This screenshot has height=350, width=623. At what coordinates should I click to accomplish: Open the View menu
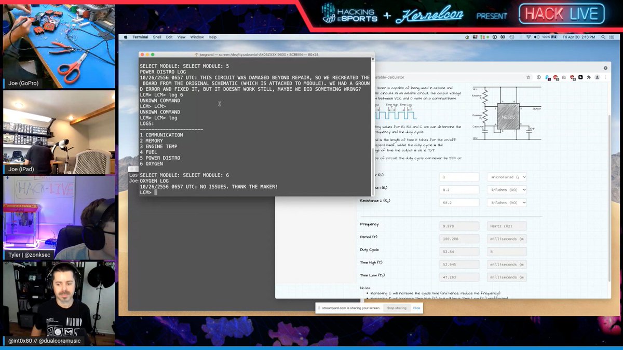181,37
